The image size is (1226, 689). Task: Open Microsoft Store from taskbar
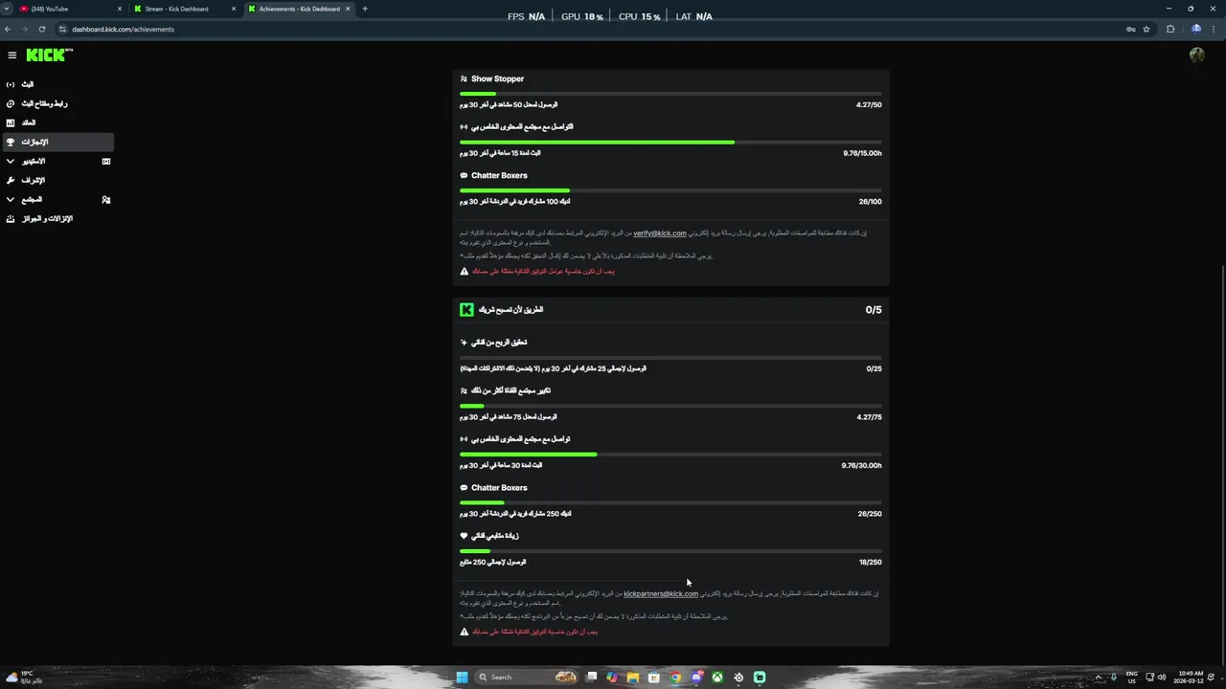654,677
